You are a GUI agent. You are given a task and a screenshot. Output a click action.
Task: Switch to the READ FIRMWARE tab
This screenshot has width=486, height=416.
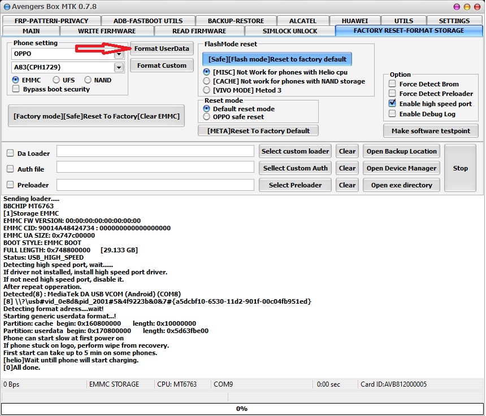point(199,31)
